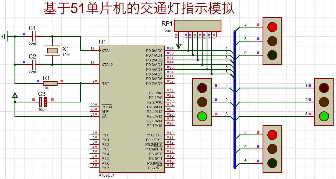
Task: Click the X1 reference label
Action: point(66,49)
